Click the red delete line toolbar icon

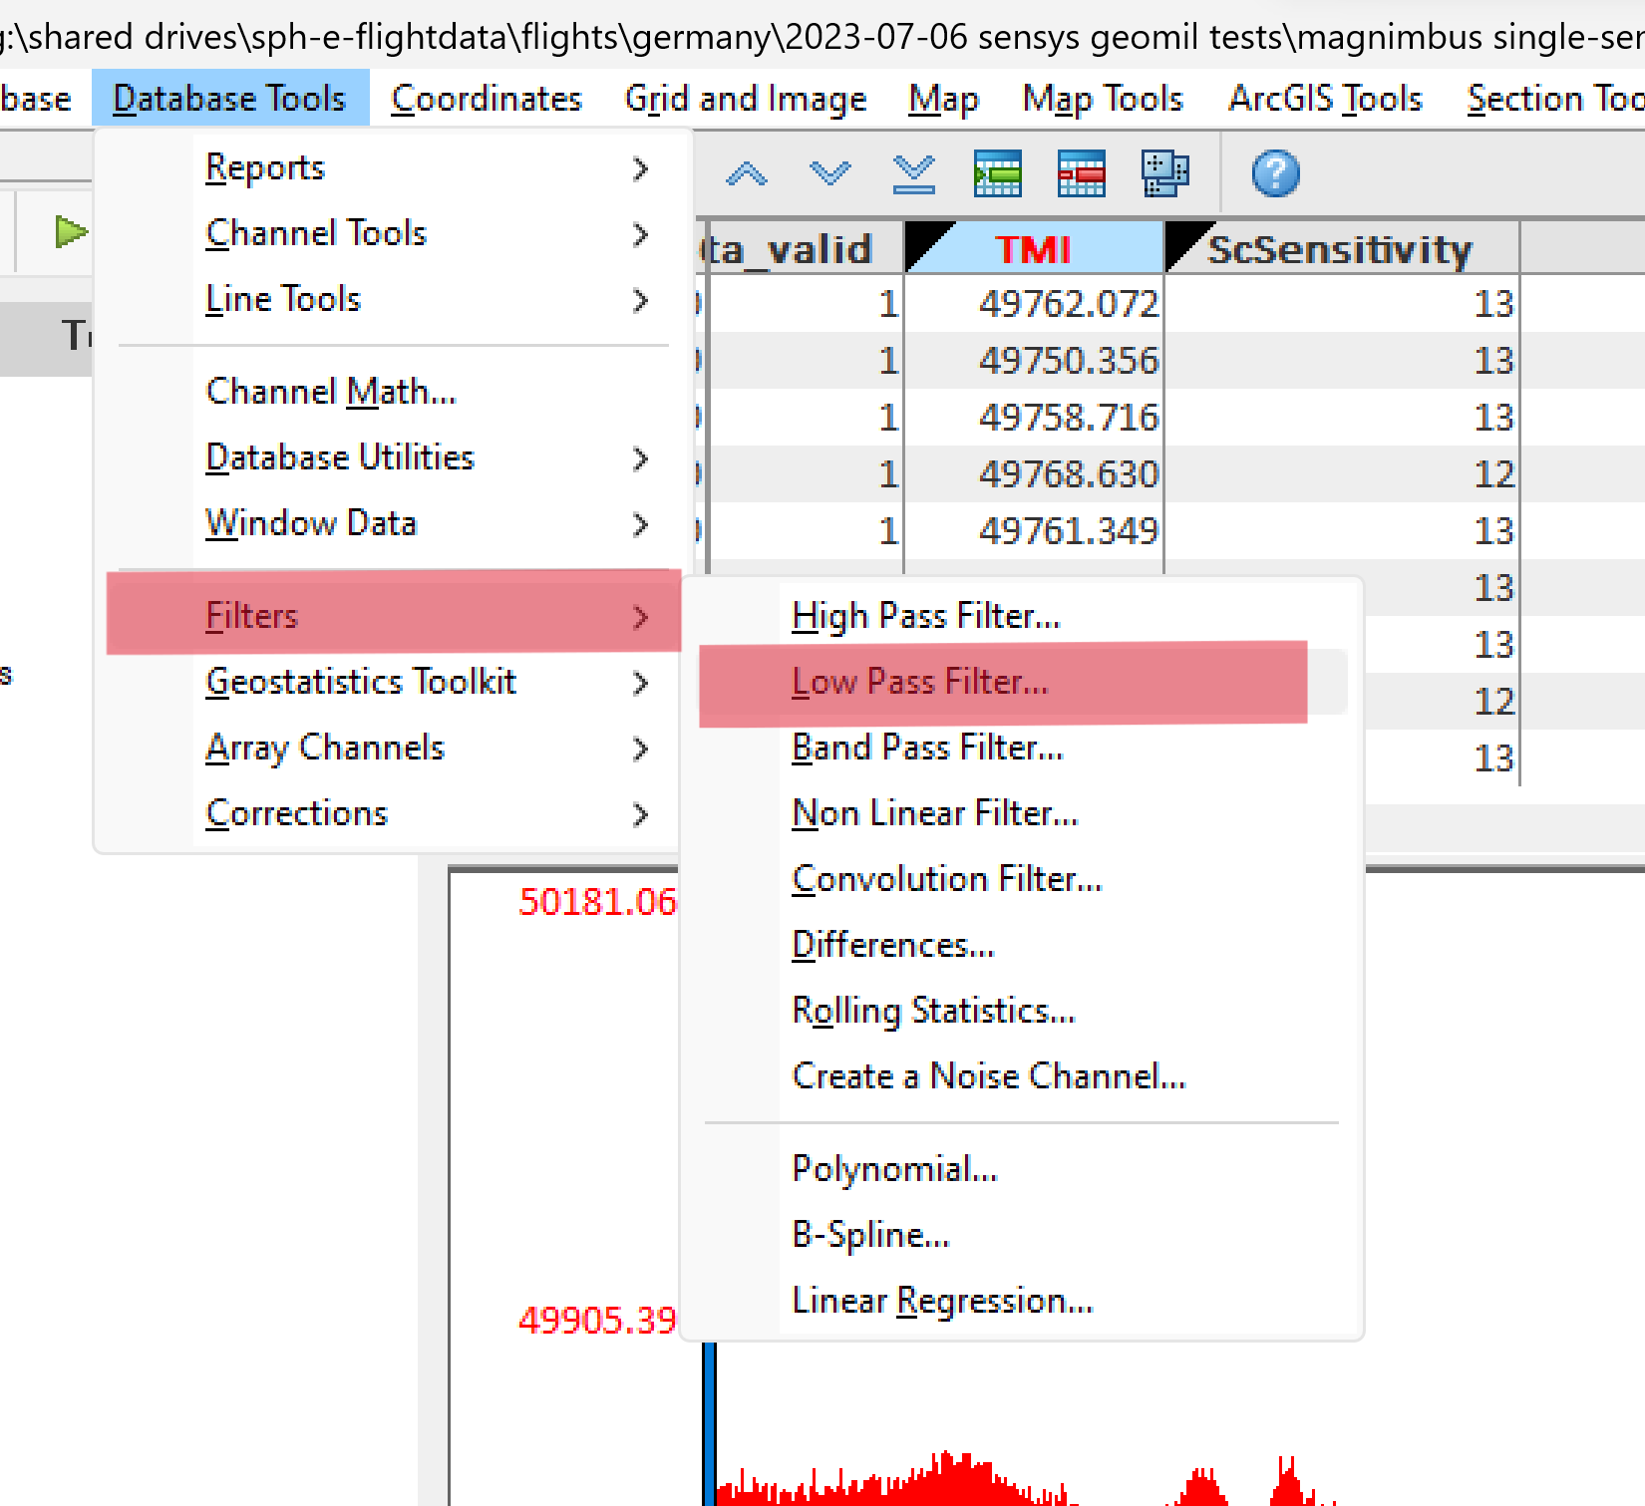pyautogui.click(x=1080, y=172)
